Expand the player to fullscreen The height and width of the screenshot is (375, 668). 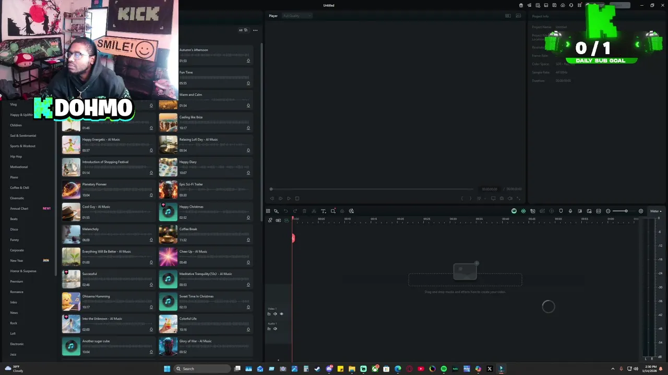(x=518, y=198)
